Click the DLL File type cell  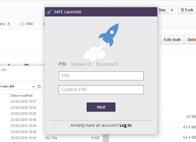(x=51, y=138)
